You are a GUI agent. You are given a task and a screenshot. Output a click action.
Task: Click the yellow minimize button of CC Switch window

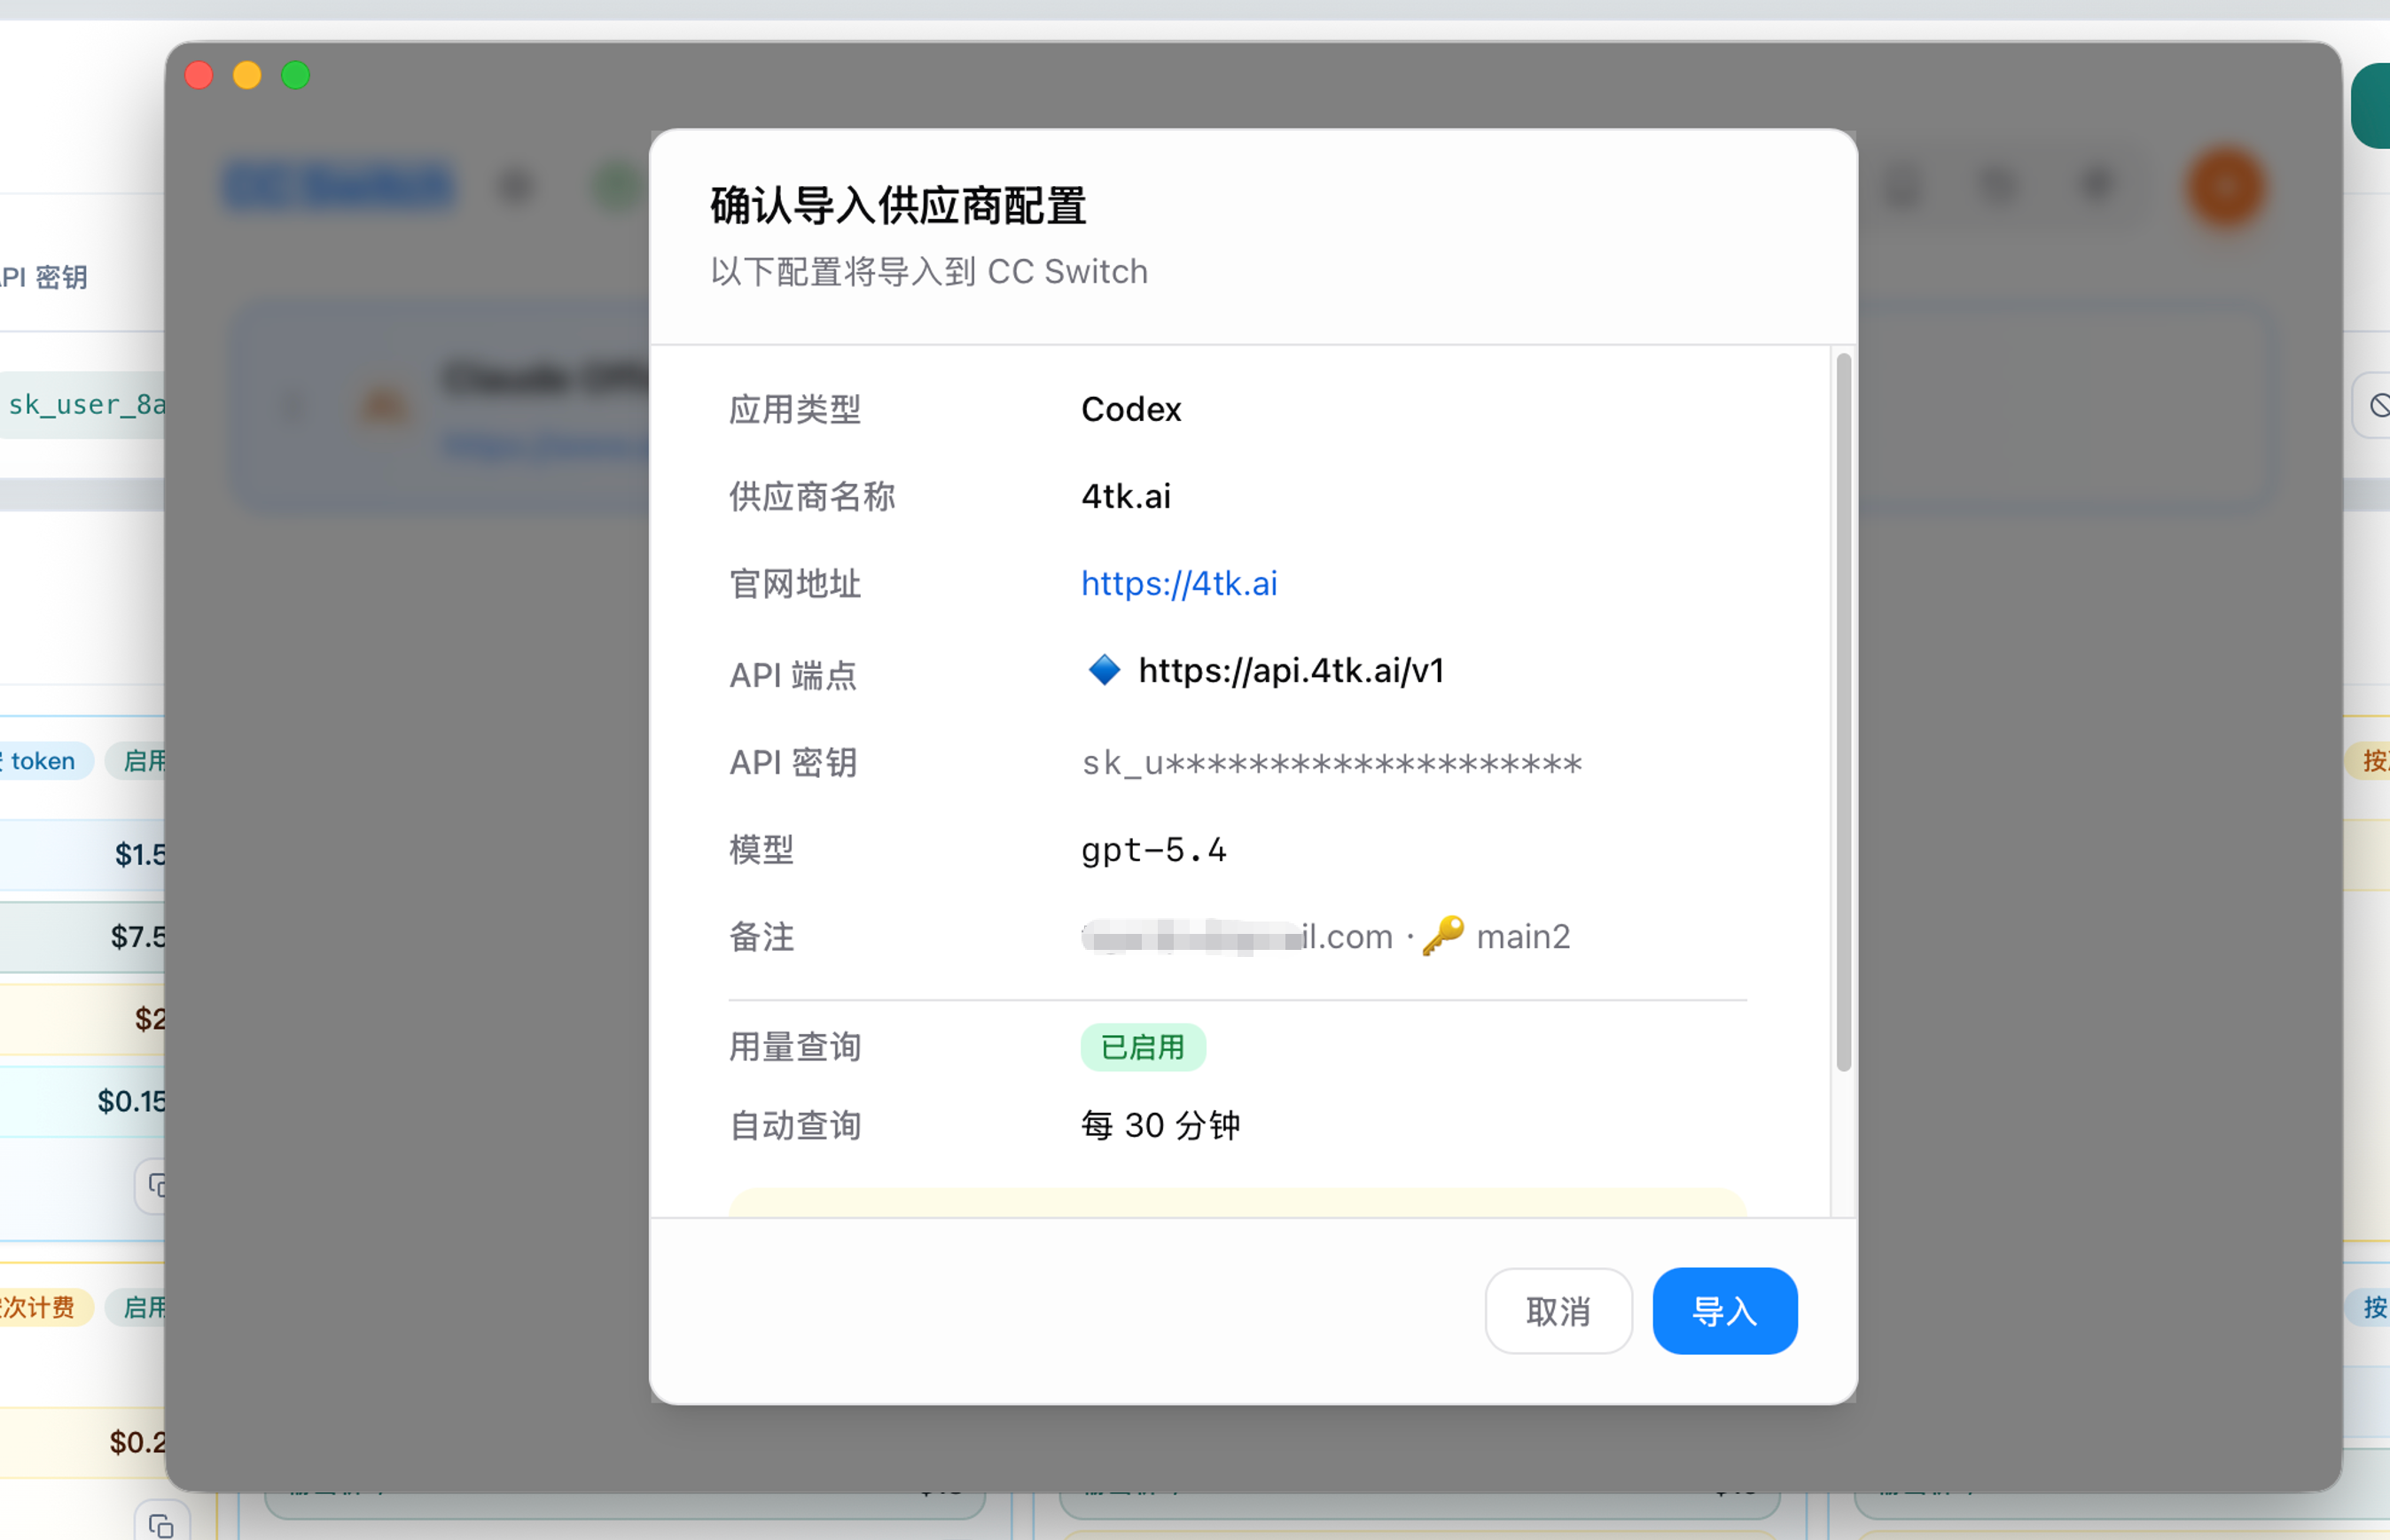click(x=247, y=75)
